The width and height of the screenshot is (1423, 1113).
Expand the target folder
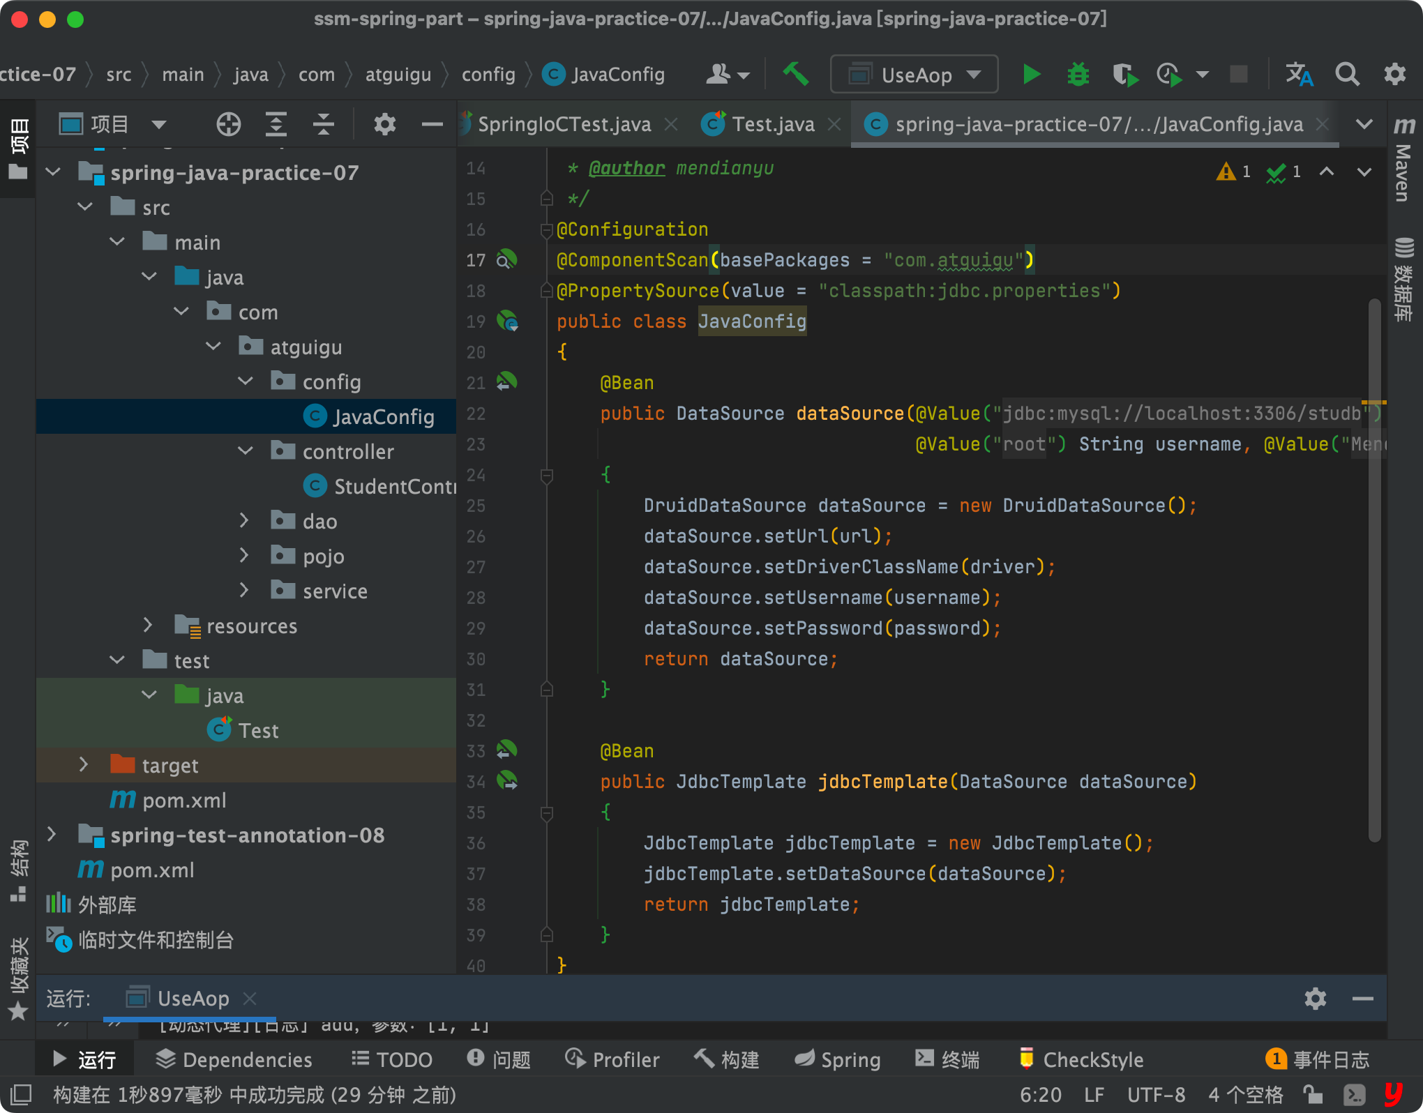click(83, 765)
